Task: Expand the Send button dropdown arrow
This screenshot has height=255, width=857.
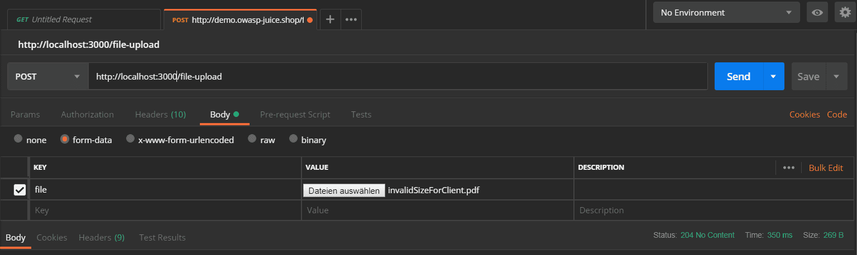Action: click(773, 76)
